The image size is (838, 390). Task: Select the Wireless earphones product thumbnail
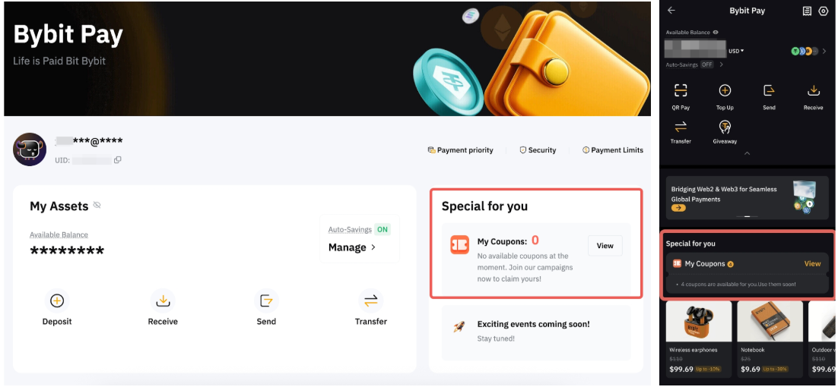coord(698,322)
